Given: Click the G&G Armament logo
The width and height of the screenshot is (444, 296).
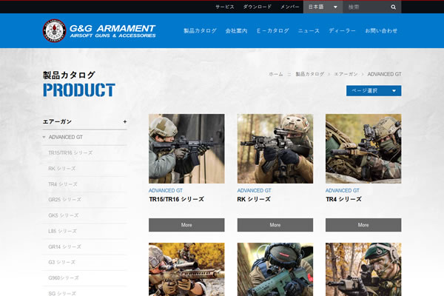Looking at the screenshot, I should pos(99,30).
